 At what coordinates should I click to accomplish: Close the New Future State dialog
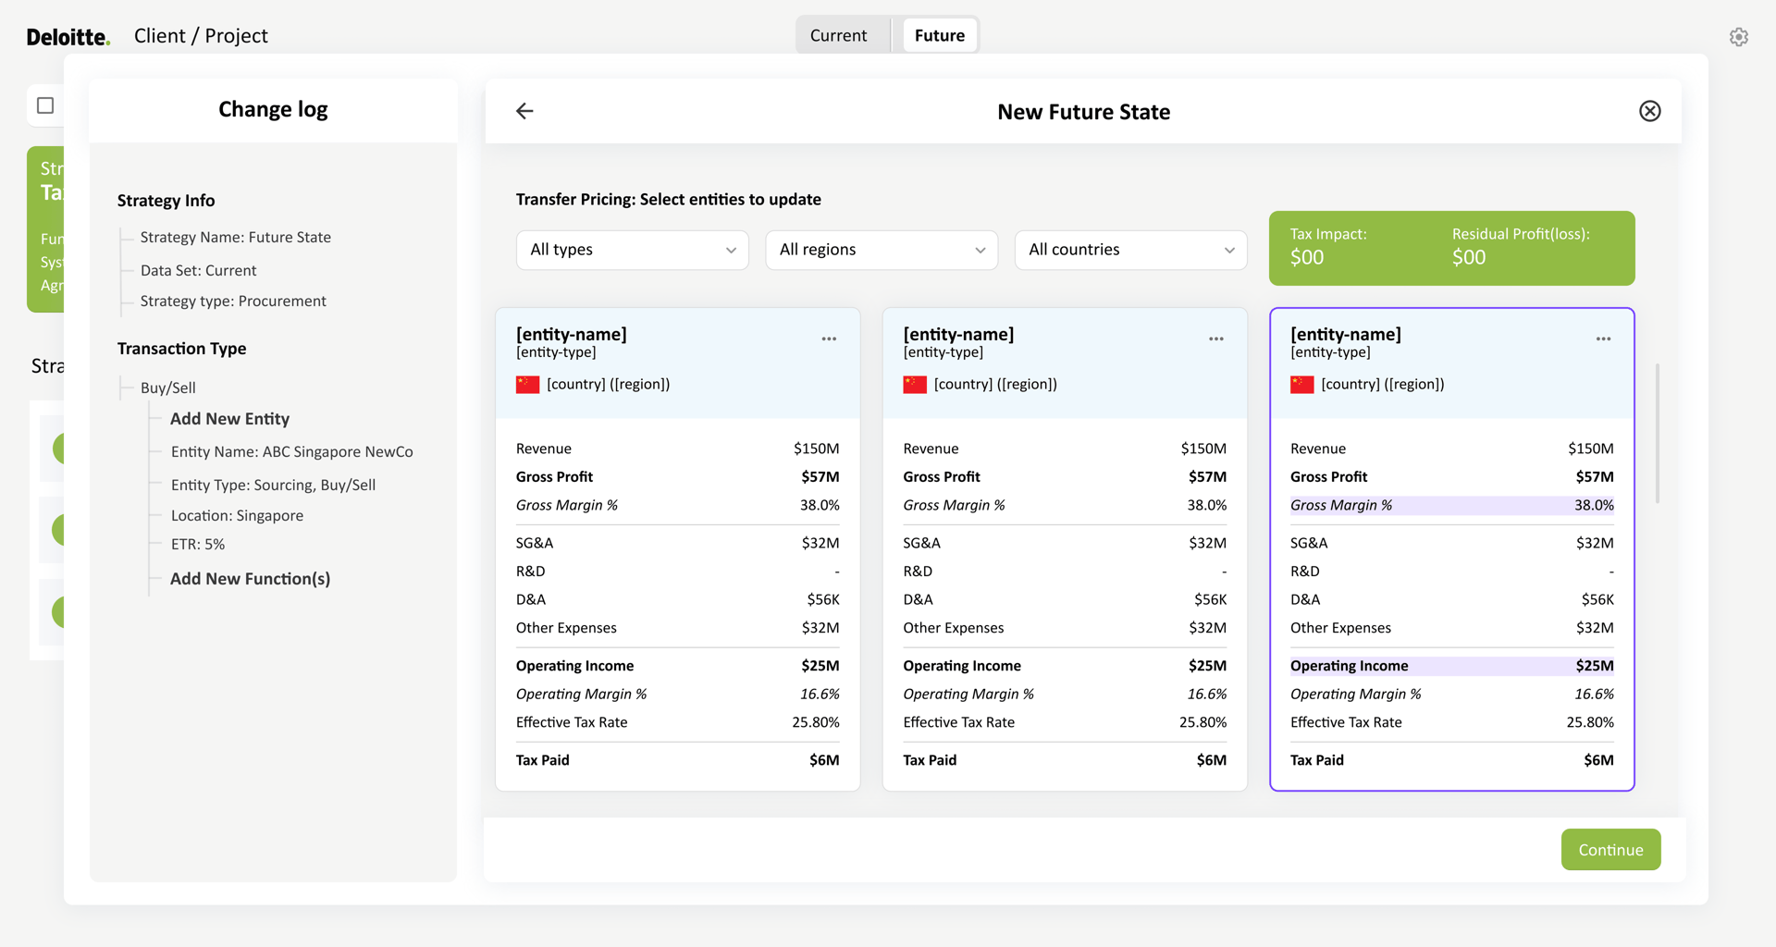tap(1649, 111)
